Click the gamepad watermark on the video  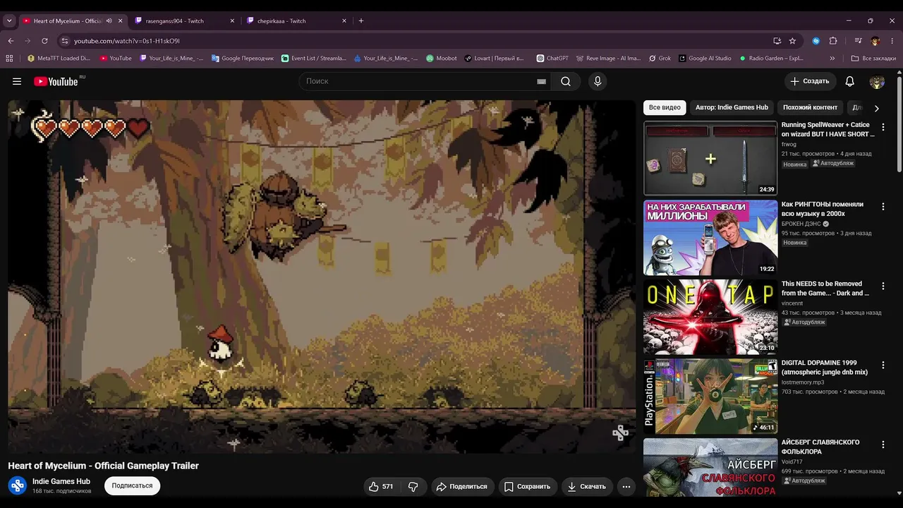click(x=620, y=433)
